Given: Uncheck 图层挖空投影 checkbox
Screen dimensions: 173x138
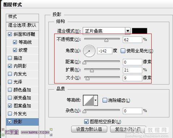Looking at the screenshot, I should click(x=86, y=122).
